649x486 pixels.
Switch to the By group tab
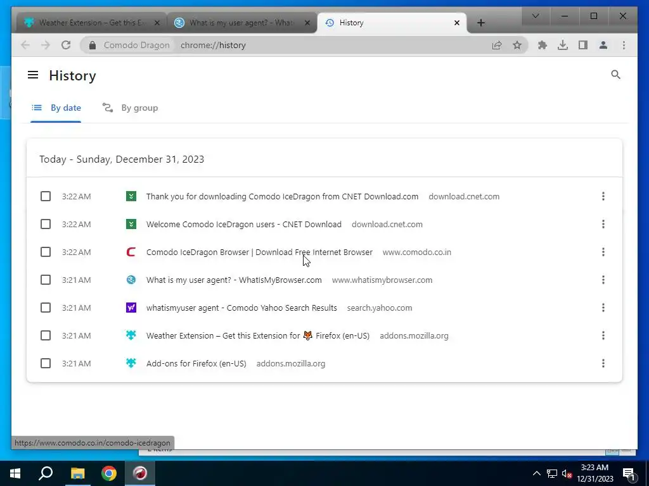(x=131, y=108)
